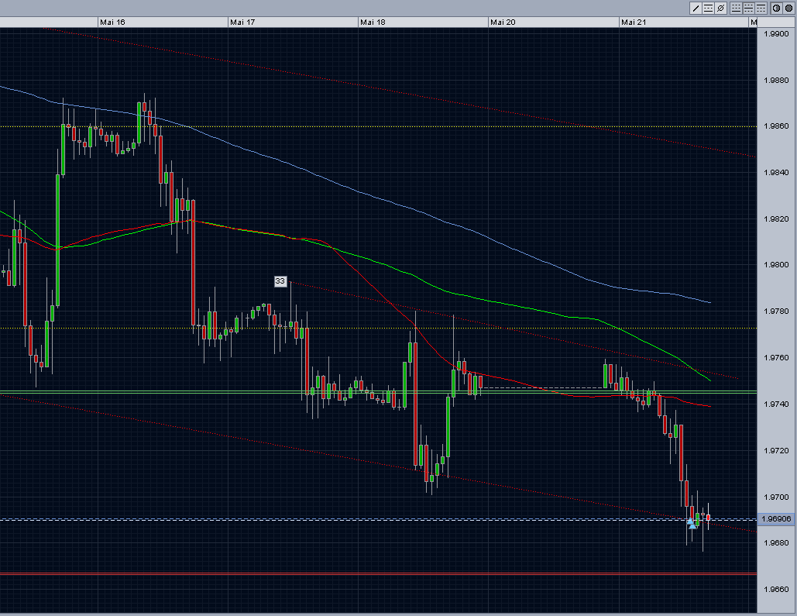Click the 33 marker box on the chart
The image size is (797, 616).
280,281
